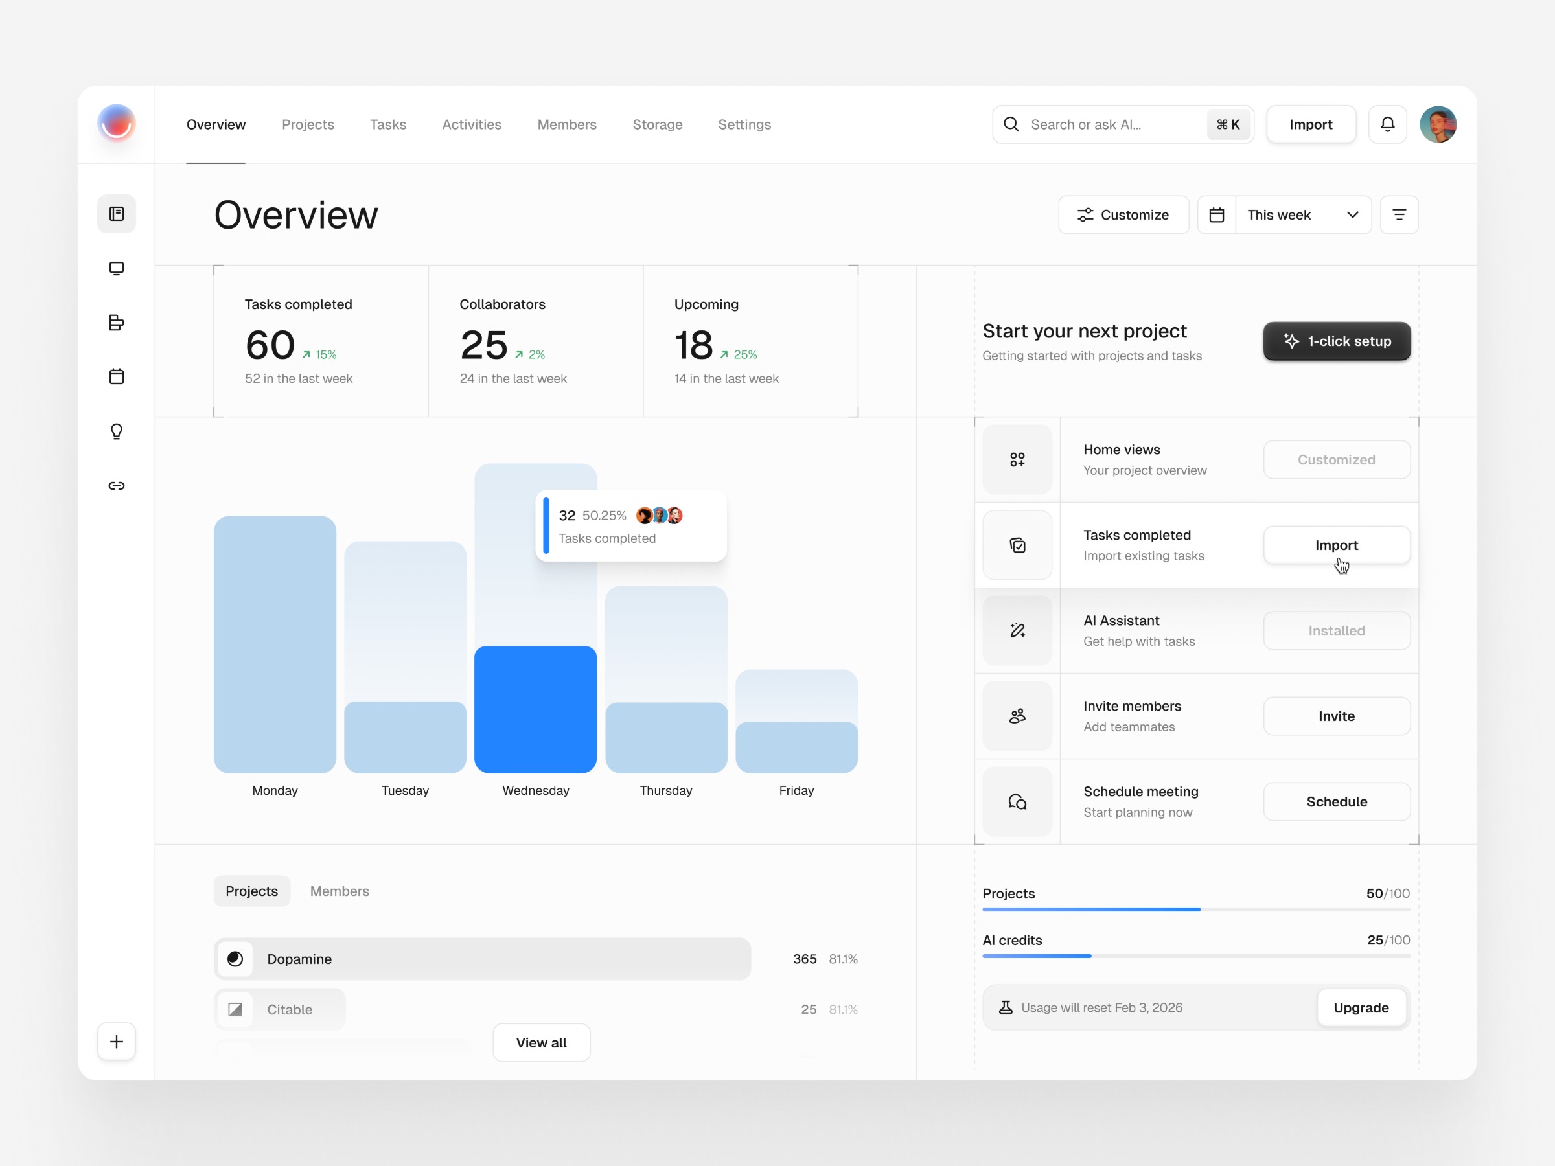Viewport: 1555px width, 1166px height.
Task: Switch to the Members tab below chart
Action: [x=340, y=891]
